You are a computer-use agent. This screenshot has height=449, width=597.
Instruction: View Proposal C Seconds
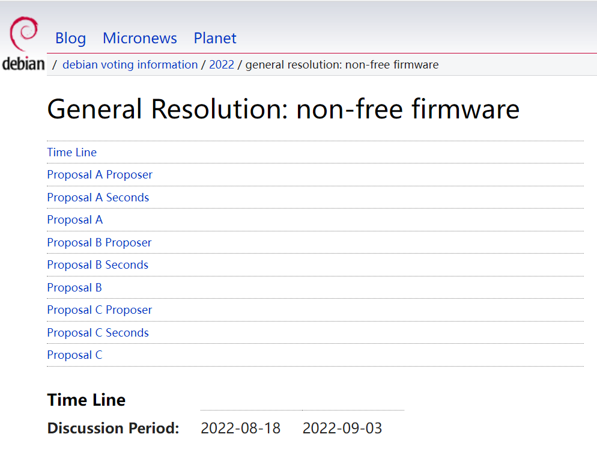[98, 332]
